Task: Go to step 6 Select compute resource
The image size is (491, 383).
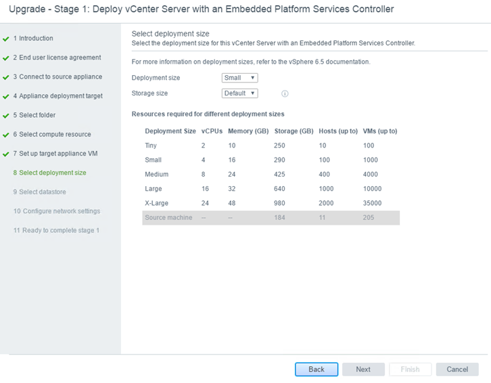Action: 52,134
